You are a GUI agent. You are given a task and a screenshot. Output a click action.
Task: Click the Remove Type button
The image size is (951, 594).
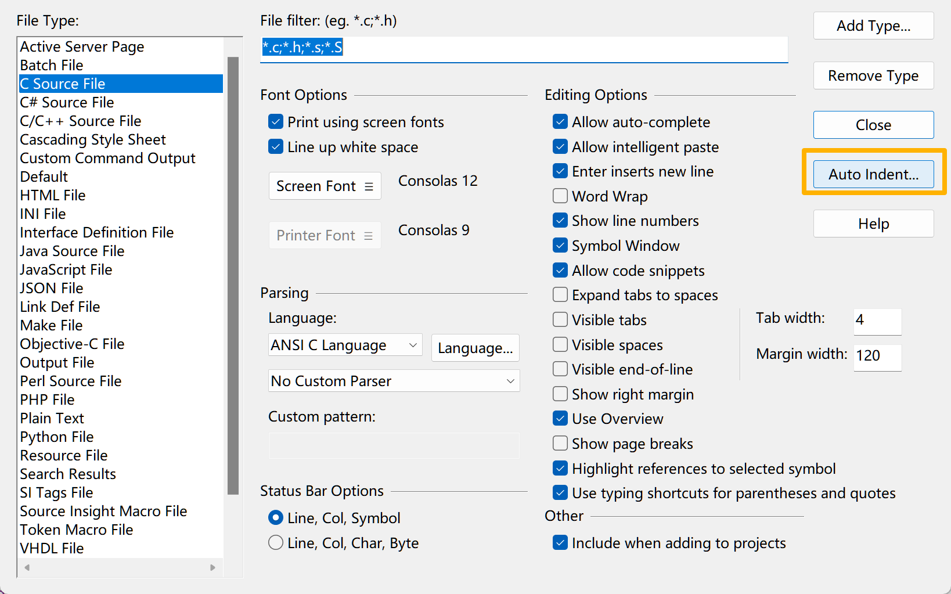(x=874, y=75)
